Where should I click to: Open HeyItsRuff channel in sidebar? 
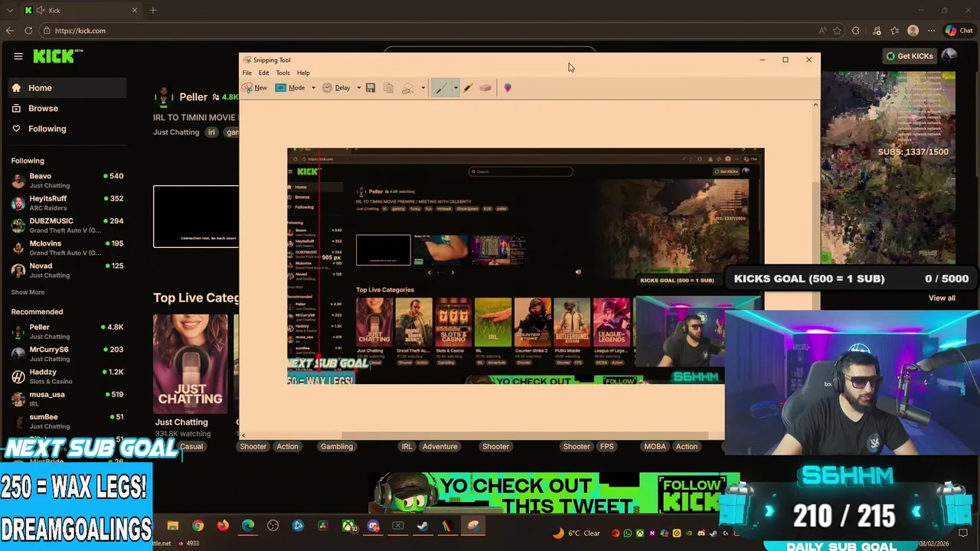pos(67,203)
